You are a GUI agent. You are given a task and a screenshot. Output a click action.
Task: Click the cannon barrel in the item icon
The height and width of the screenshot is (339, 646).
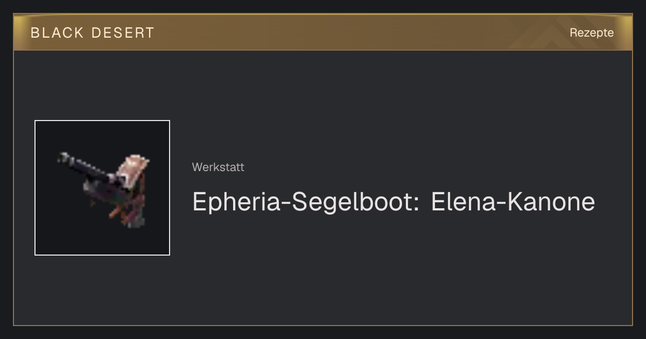coord(86,168)
